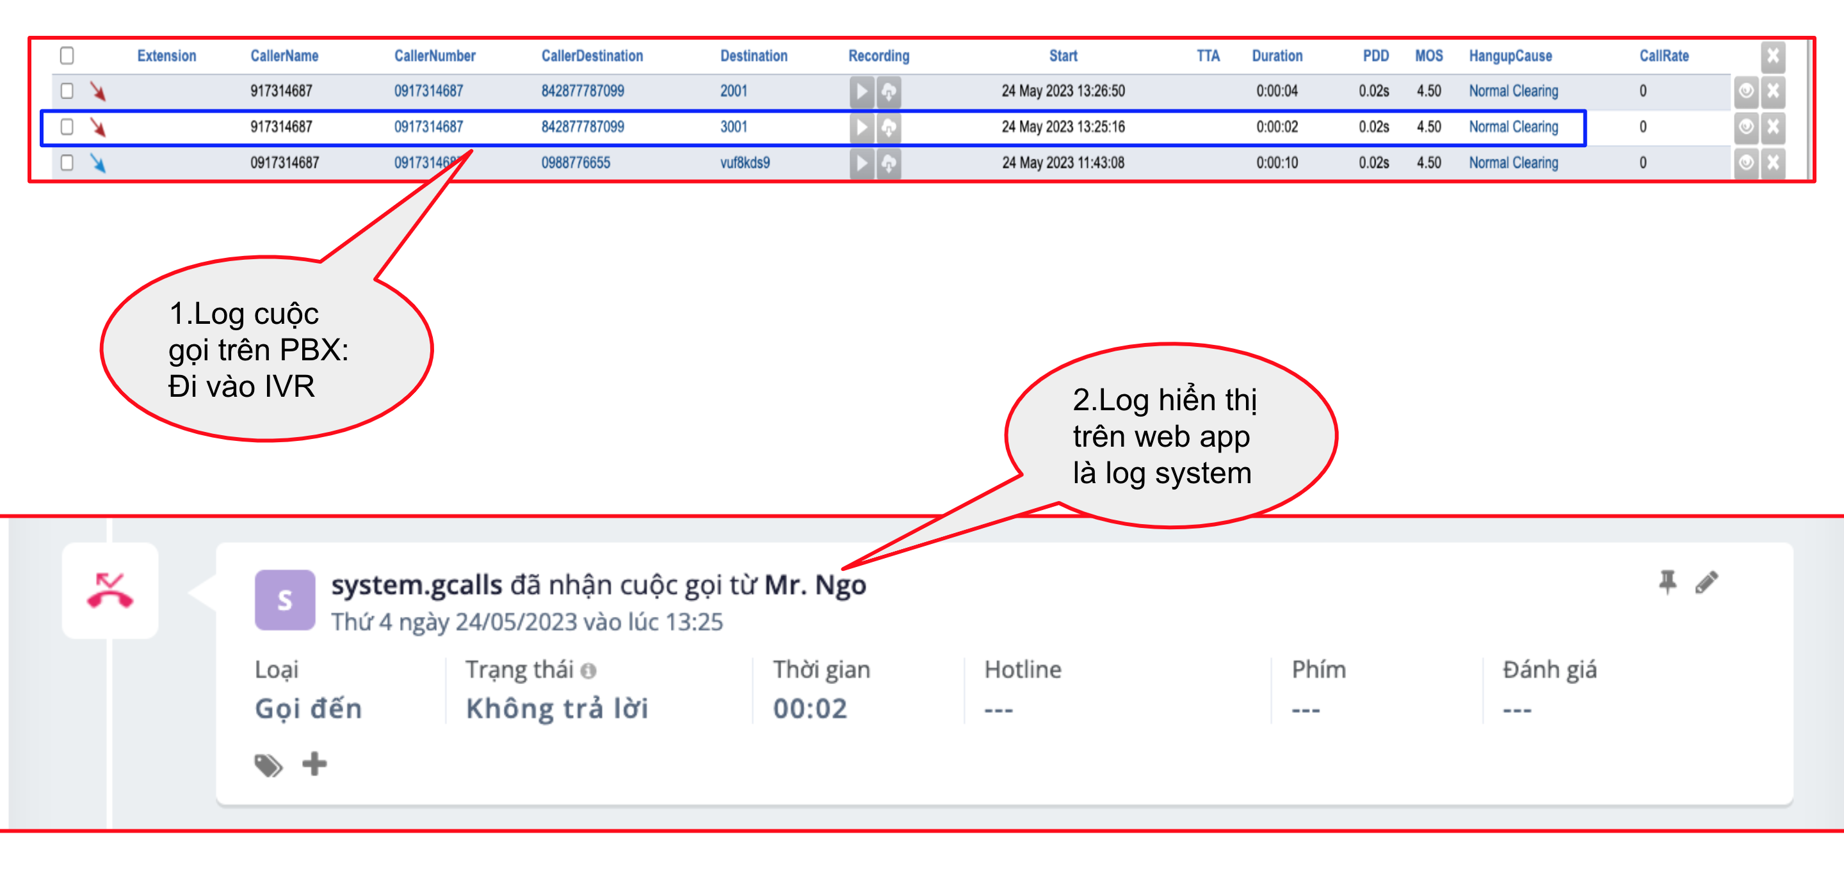
Task: Play recording of the 11:43:08 call
Action: [x=861, y=163]
